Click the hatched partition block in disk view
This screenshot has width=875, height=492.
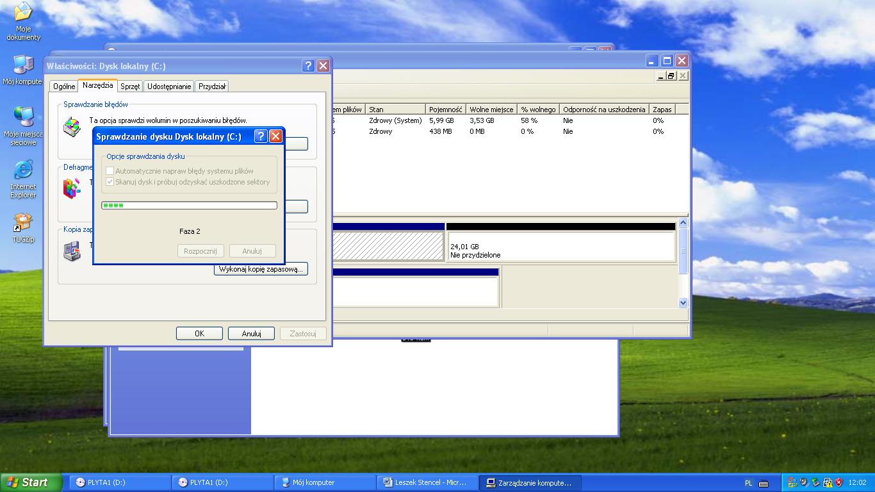tap(388, 246)
